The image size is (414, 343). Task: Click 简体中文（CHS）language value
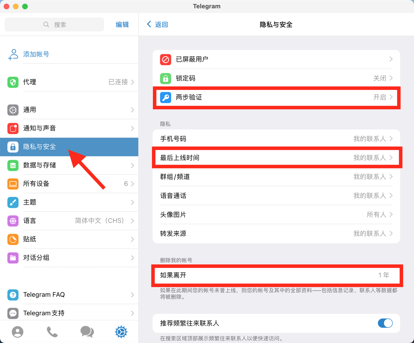100,221
